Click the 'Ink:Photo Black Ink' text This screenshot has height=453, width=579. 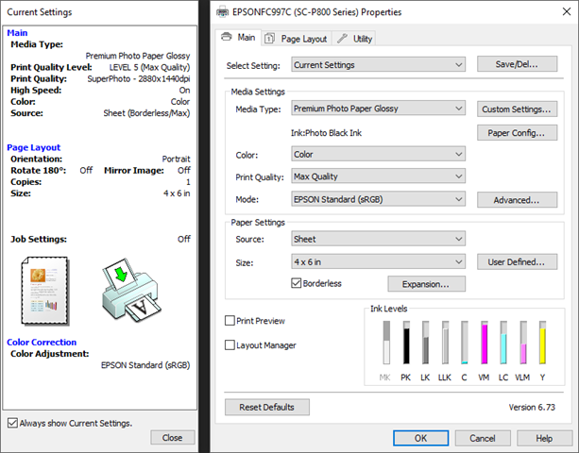click(x=327, y=133)
